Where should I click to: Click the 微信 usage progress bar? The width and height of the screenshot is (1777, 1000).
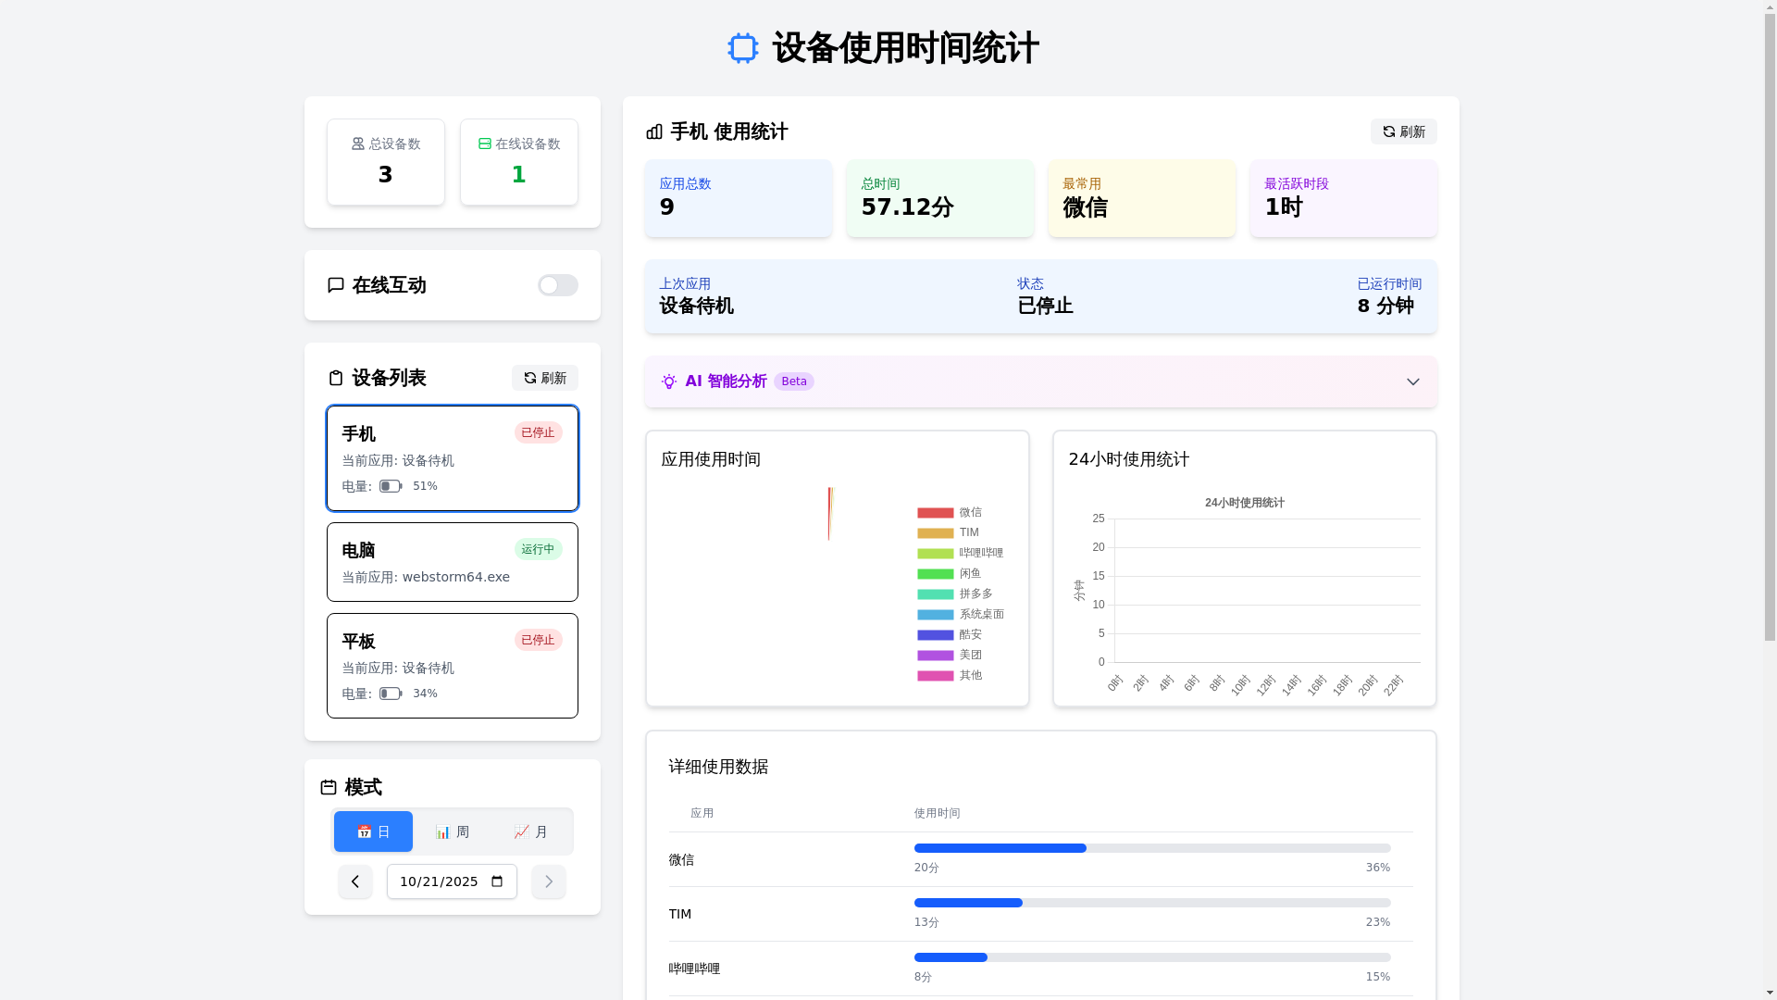point(1151,848)
